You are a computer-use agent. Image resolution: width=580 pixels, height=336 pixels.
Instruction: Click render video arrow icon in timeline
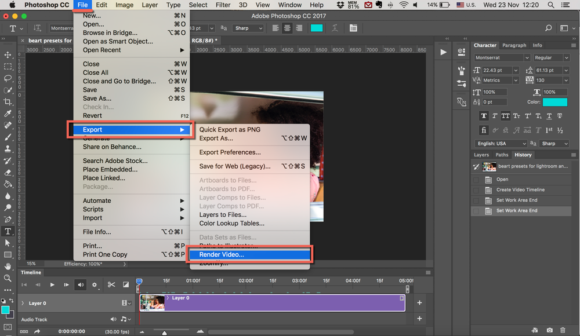tap(37, 331)
